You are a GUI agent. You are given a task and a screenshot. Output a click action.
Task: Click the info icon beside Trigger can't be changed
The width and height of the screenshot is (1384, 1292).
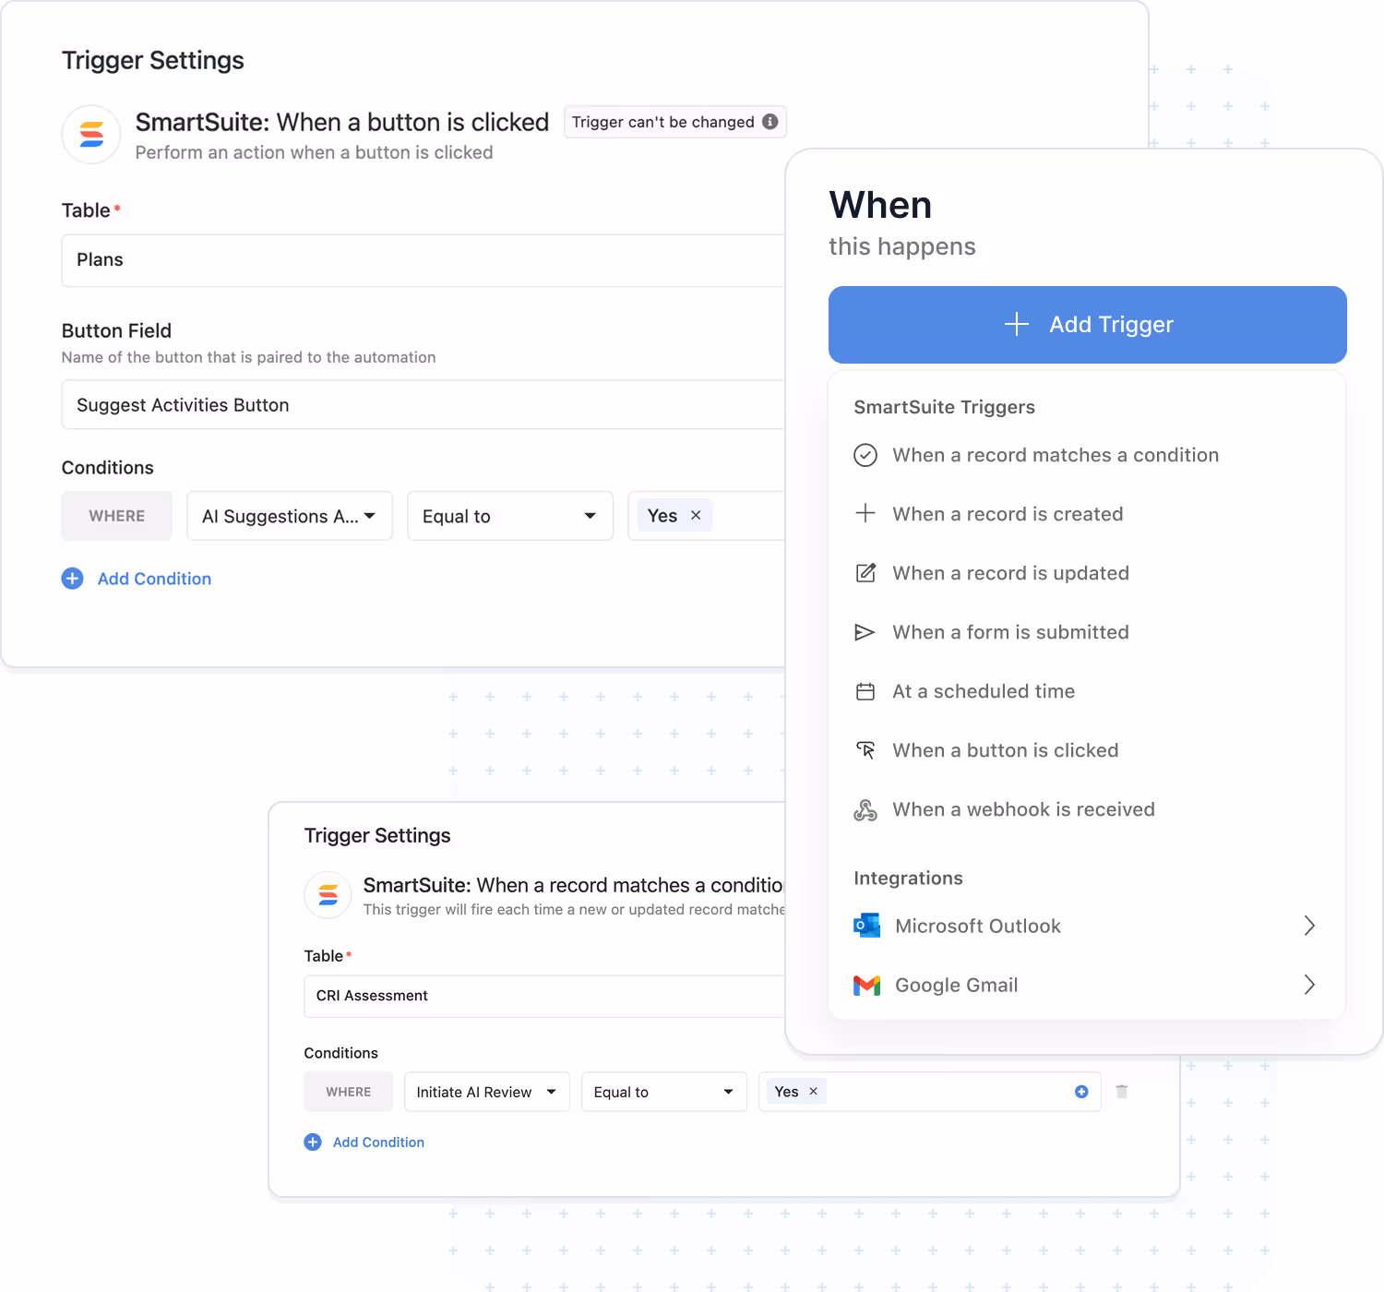[770, 122]
